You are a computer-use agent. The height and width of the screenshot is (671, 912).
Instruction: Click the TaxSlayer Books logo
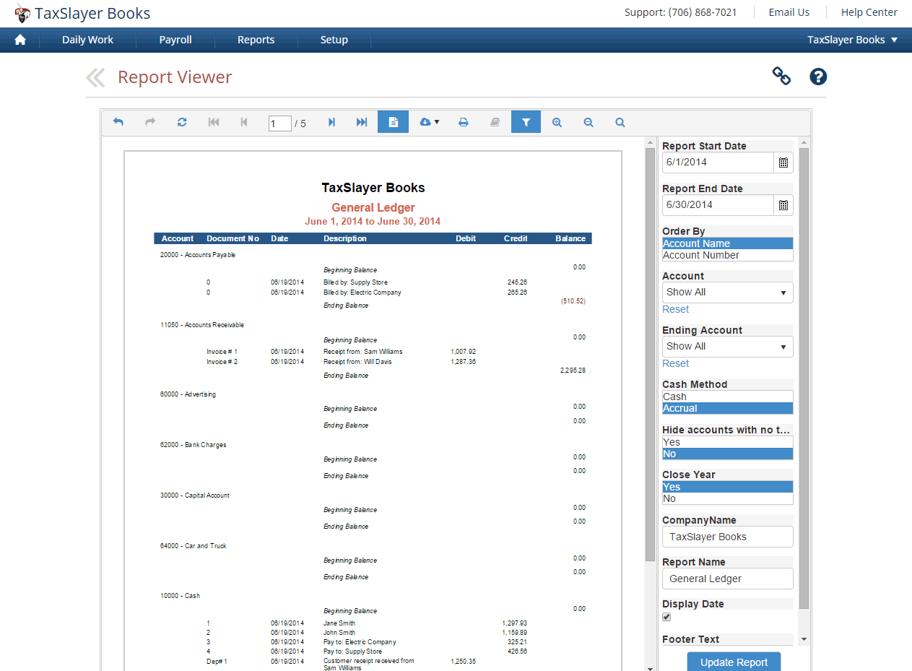[82, 13]
